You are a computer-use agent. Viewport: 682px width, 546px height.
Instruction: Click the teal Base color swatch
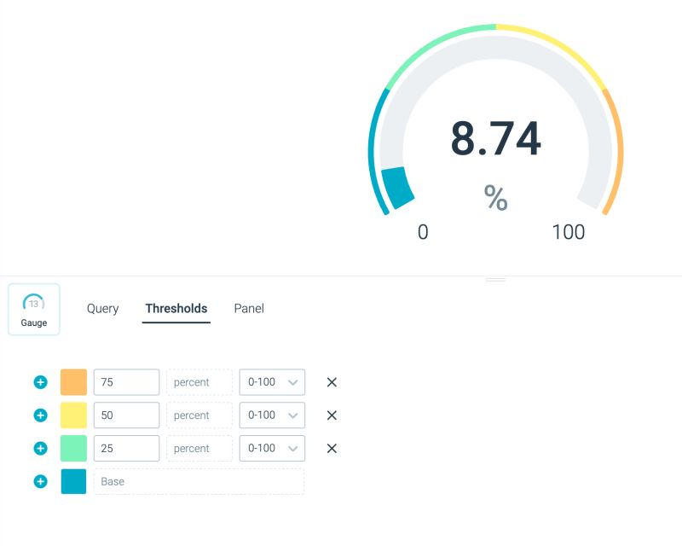[75, 480]
